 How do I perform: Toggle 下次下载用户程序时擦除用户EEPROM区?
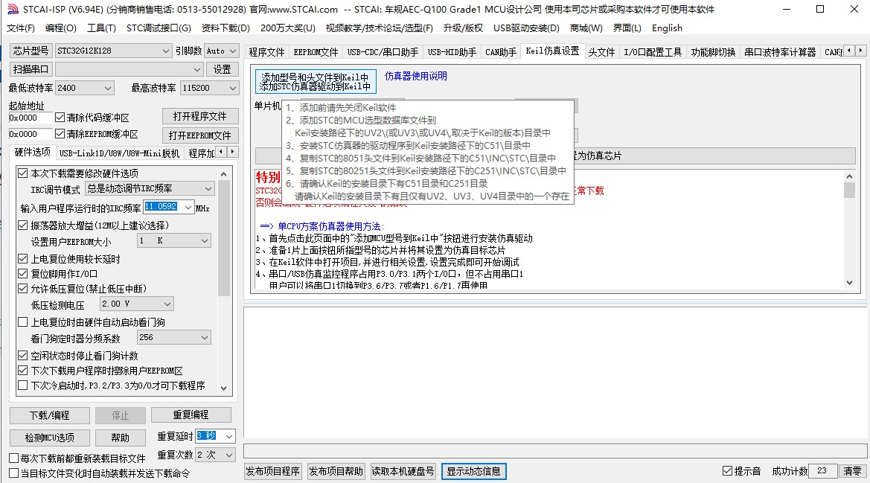click(x=23, y=371)
